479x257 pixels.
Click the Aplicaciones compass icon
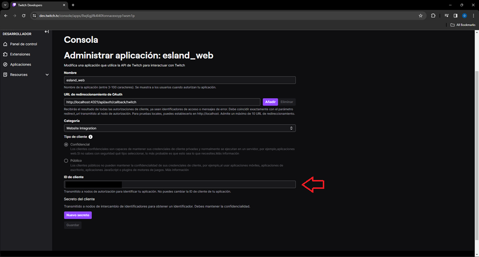[5, 65]
